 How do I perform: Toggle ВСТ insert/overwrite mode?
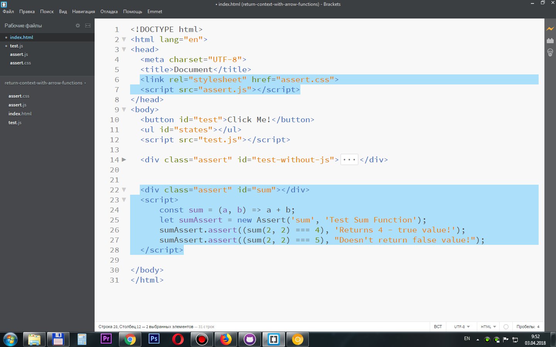(438, 327)
